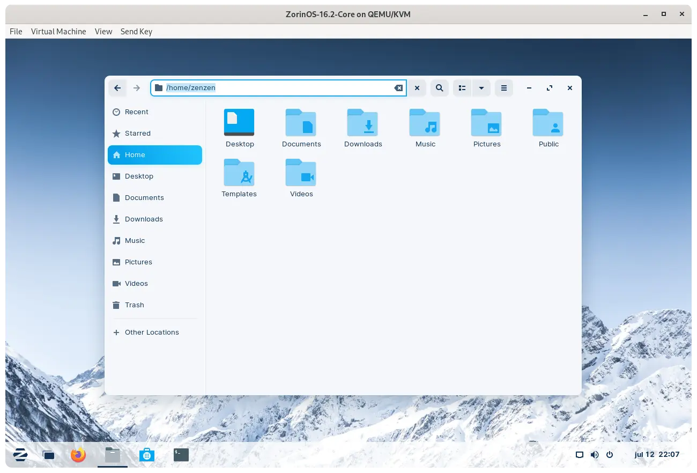Select the Documents folder icon in file grid
The width and height of the screenshot is (697, 473).
tap(301, 122)
